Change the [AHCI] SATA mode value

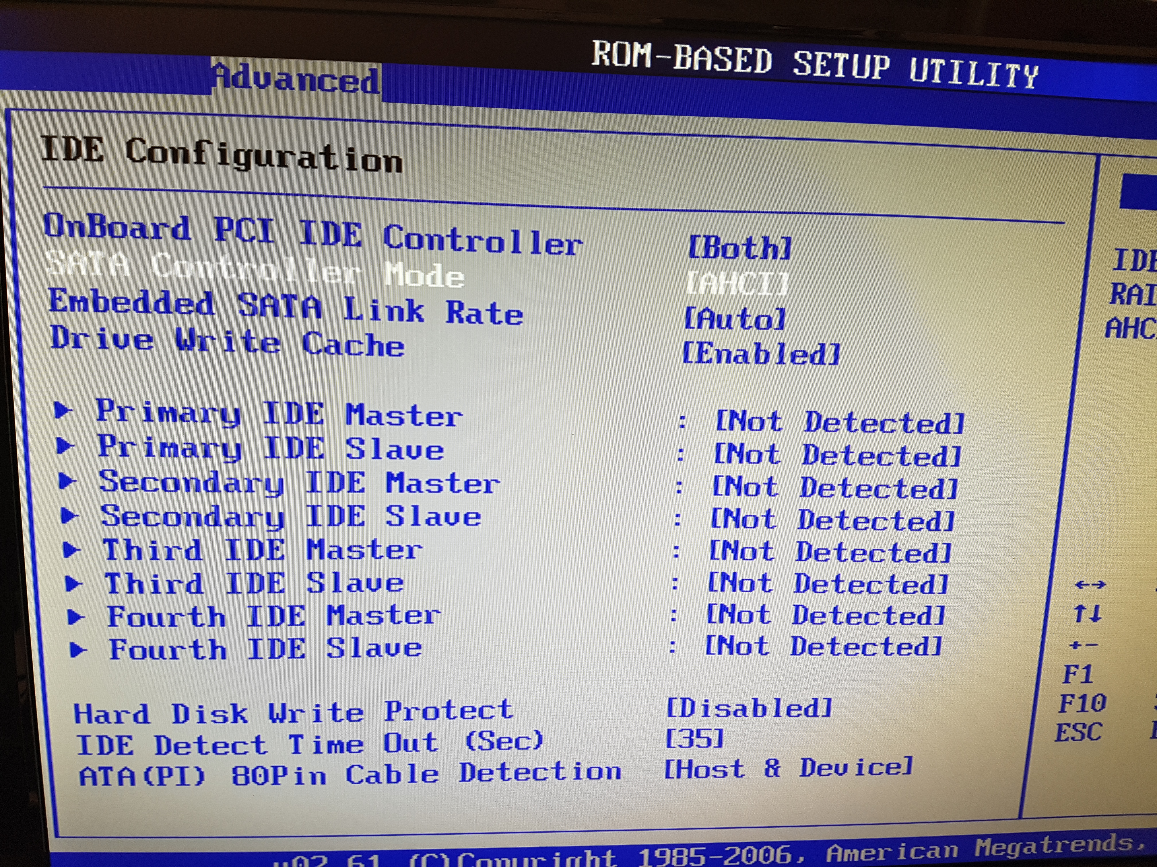click(x=737, y=284)
